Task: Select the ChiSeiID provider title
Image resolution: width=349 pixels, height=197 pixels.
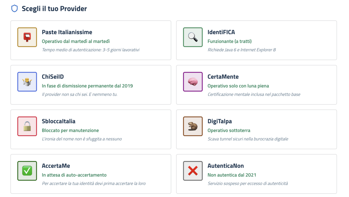Action: pyautogui.click(x=53, y=77)
